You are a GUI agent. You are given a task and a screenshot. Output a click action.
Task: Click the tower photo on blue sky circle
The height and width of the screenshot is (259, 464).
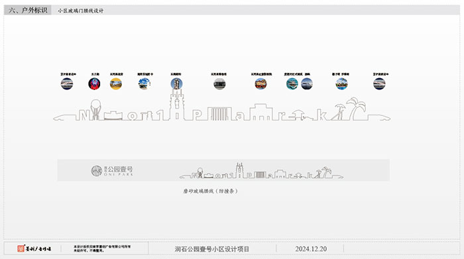[177, 83]
